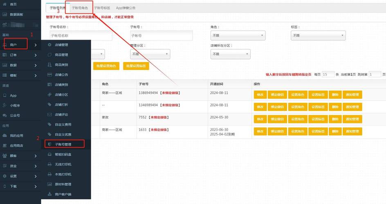386x204 pixels.
Task: Click the 首页 home icon in sidebar
Action: click(4, 4)
